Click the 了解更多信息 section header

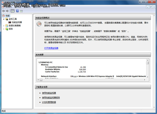click(93, 87)
